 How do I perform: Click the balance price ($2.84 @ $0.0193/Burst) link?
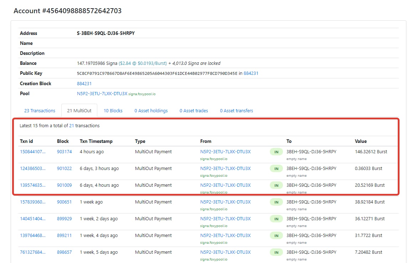[143, 63]
